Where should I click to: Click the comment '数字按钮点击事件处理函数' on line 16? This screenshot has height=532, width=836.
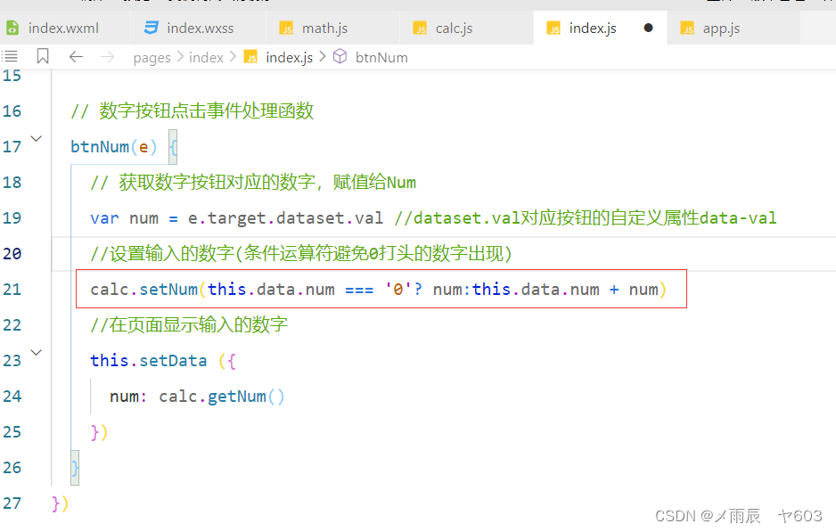[207, 111]
